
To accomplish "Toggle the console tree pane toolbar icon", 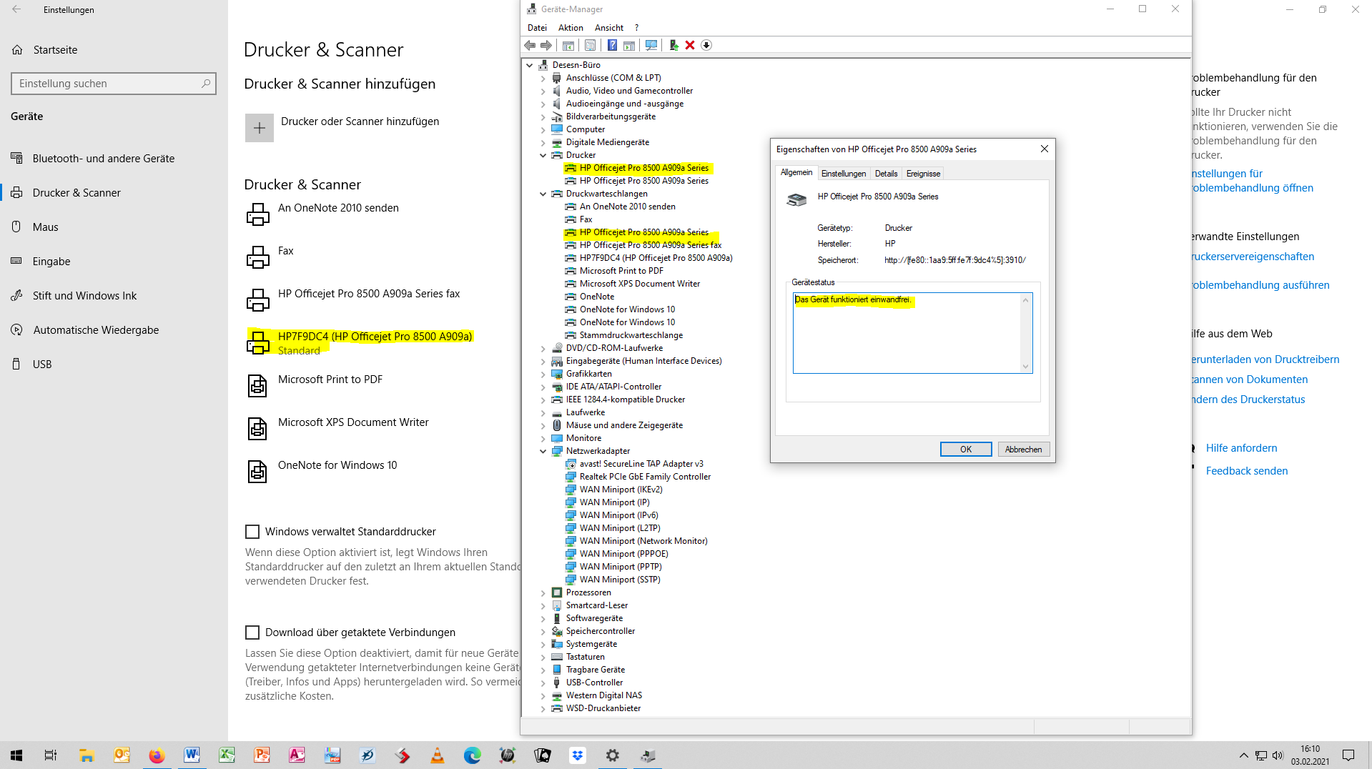I will pos(568,45).
